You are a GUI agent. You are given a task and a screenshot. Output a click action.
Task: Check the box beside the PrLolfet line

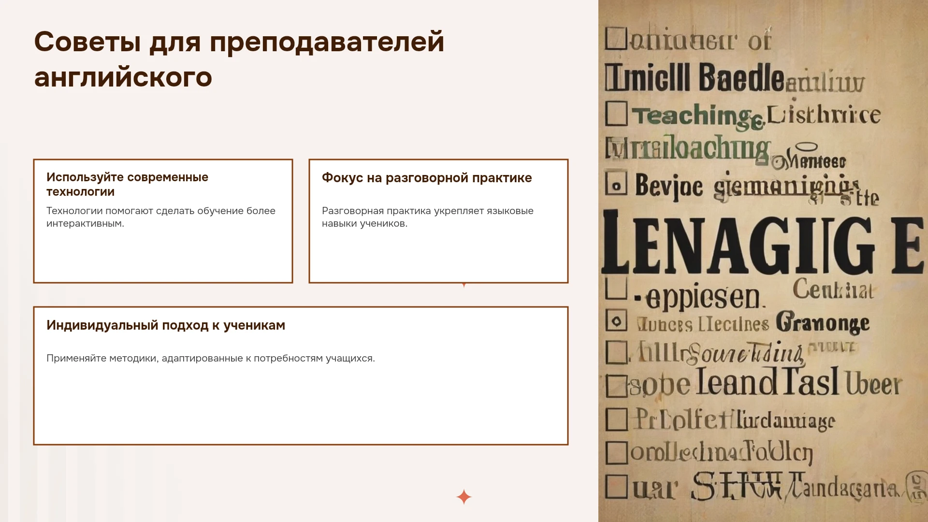pos(617,419)
